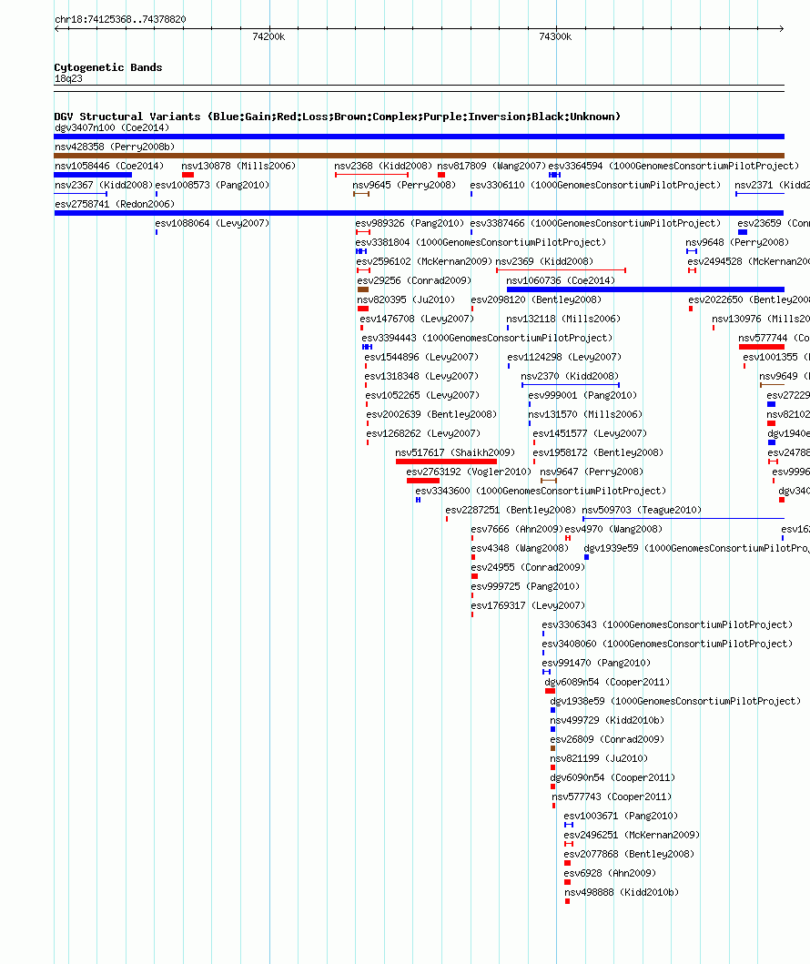Click the blue bar under nsv1058446 (Coe2014)
Screen dimensions: 810x964
[93, 175]
